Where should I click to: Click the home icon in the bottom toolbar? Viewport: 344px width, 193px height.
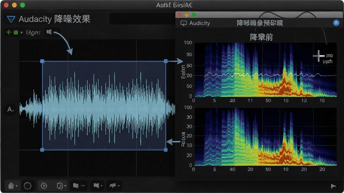point(11,186)
